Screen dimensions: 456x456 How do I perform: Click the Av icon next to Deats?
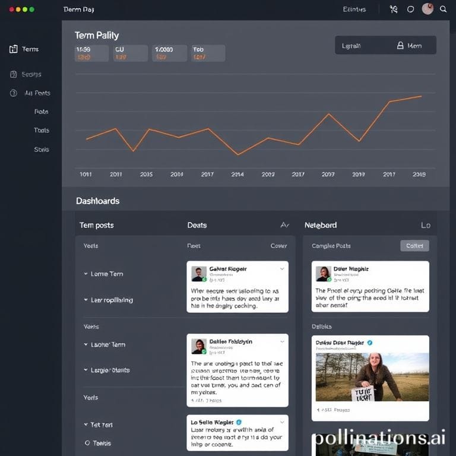[285, 225]
